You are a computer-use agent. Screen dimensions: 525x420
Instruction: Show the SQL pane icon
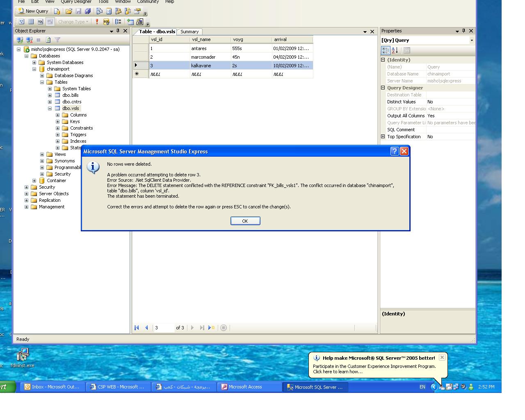click(x=40, y=22)
